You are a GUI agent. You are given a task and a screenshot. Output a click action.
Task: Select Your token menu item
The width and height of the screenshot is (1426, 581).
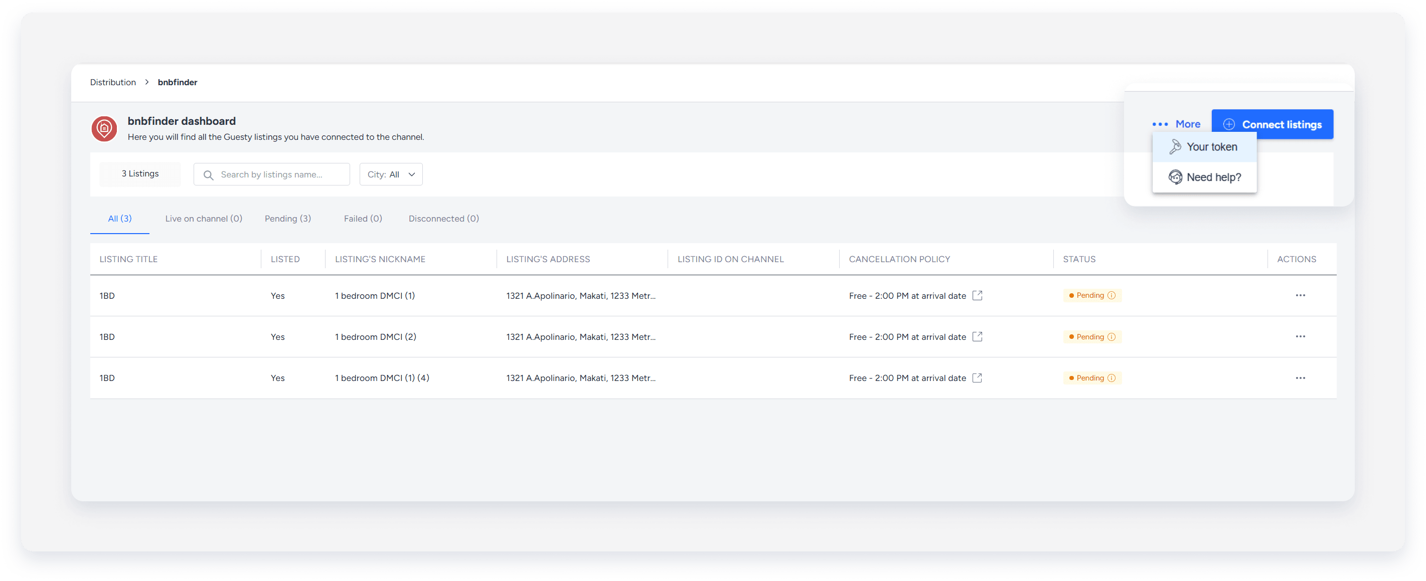click(x=1204, y=147)
